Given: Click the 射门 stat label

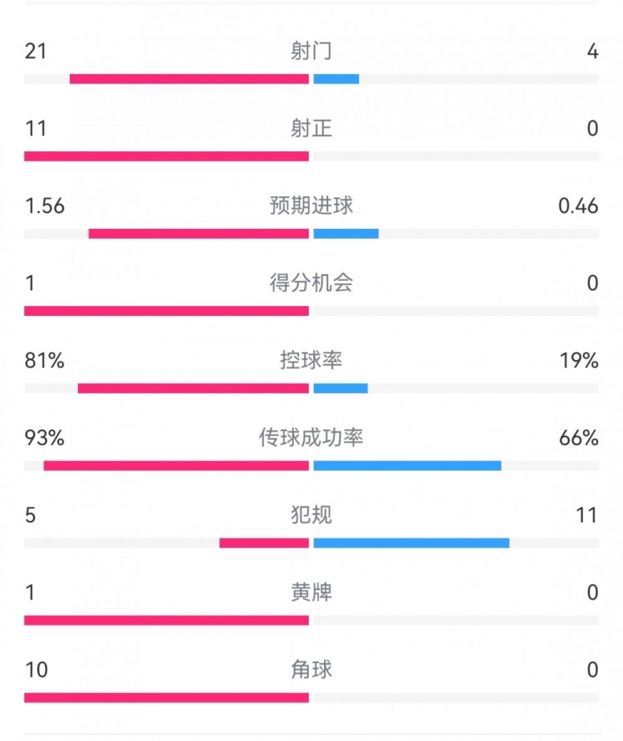Looking at the screenshot, I should (311, 52).
